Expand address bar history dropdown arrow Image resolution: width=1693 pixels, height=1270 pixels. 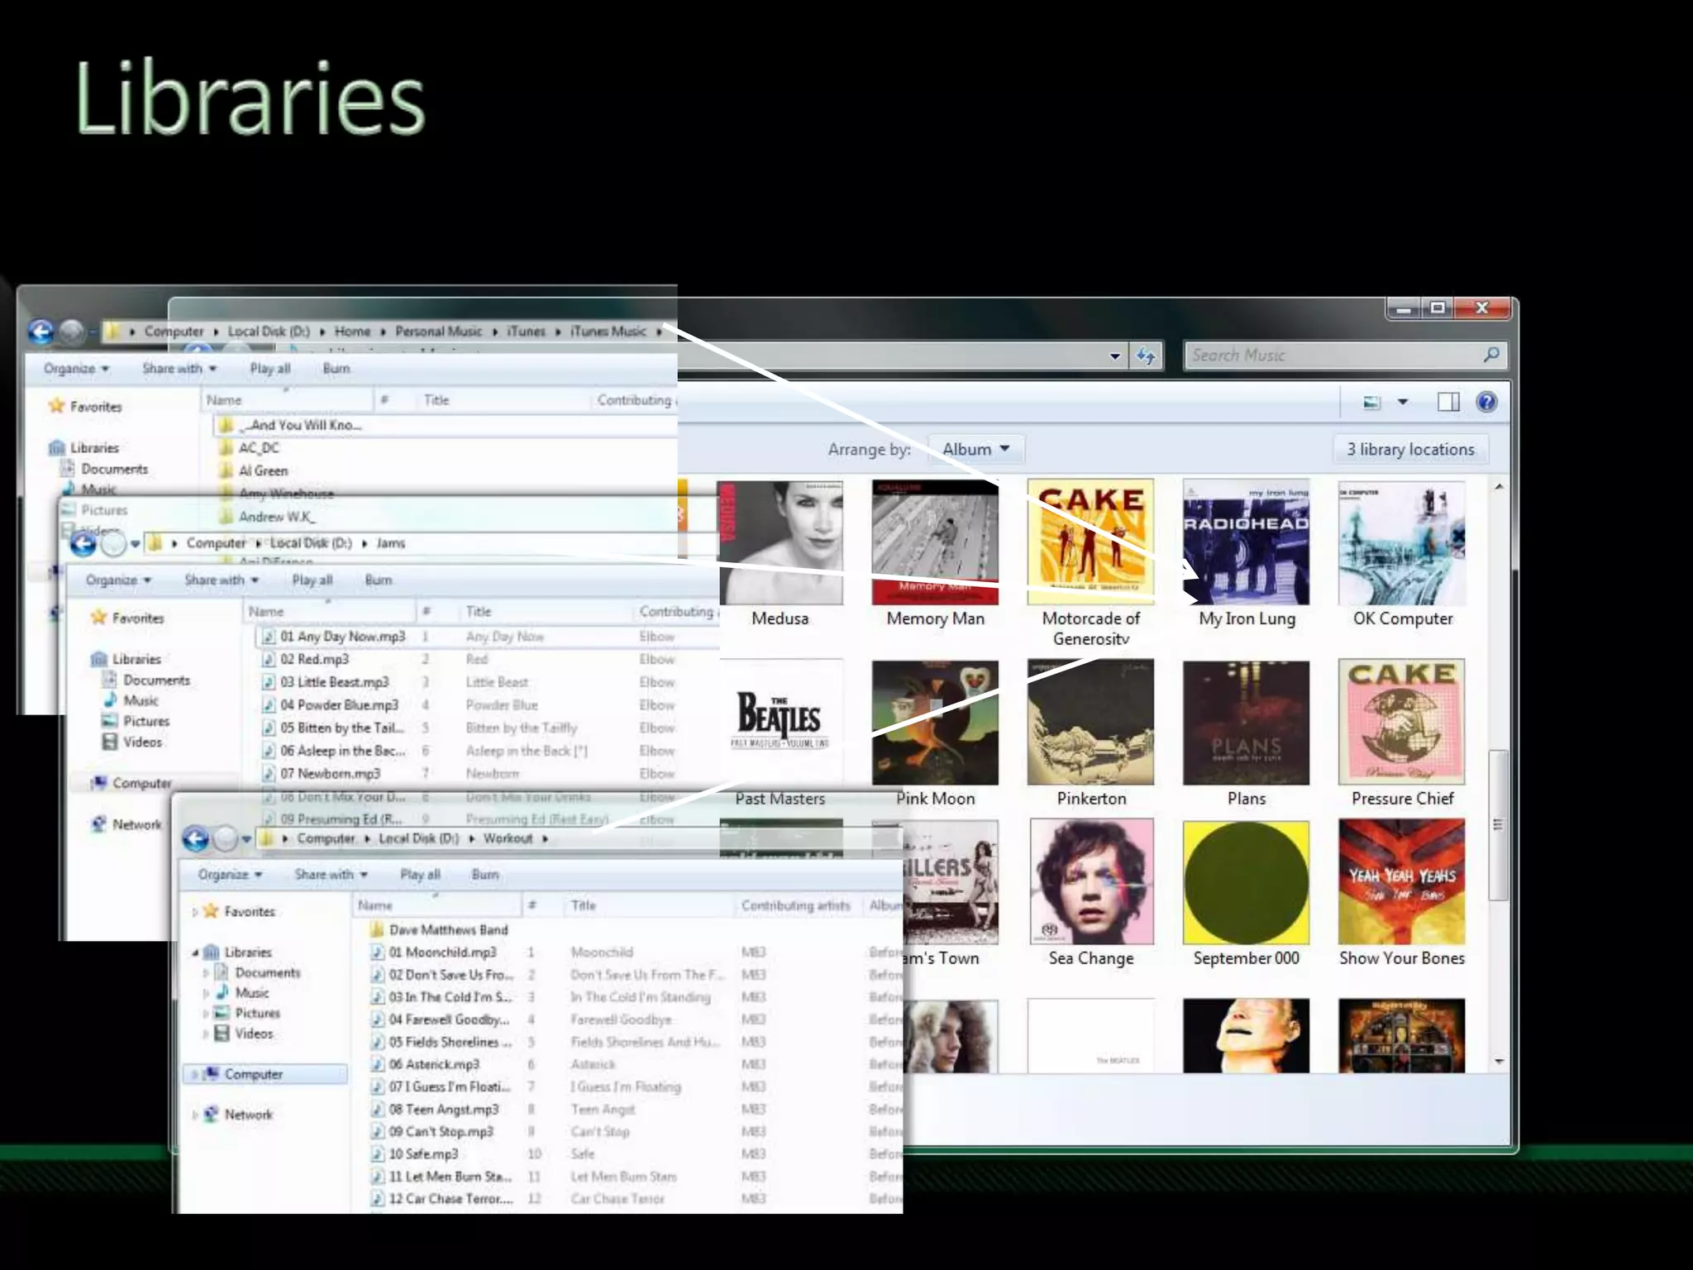[x=1114, y=356]
